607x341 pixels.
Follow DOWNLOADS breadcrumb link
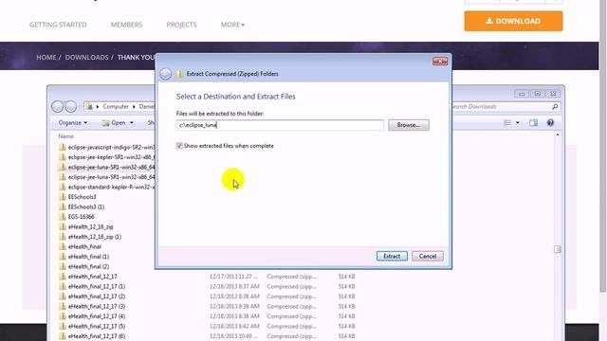[86, 57]
